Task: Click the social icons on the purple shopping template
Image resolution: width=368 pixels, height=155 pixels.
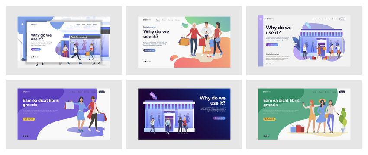Action: coord(26,136)
